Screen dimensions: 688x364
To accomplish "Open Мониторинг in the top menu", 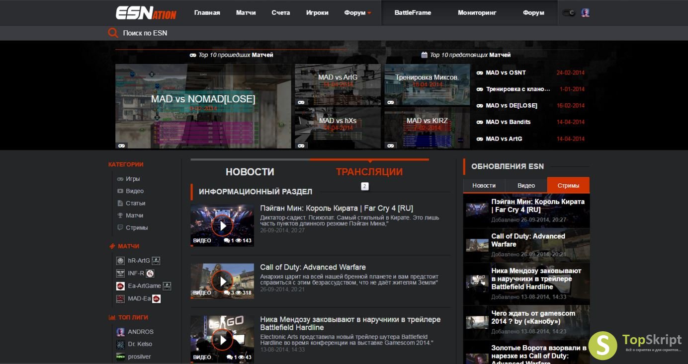I will (477, 13).
